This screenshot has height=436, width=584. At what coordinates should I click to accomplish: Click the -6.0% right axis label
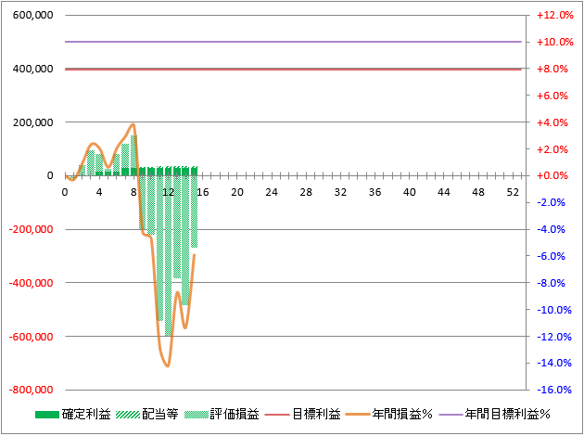552,256
